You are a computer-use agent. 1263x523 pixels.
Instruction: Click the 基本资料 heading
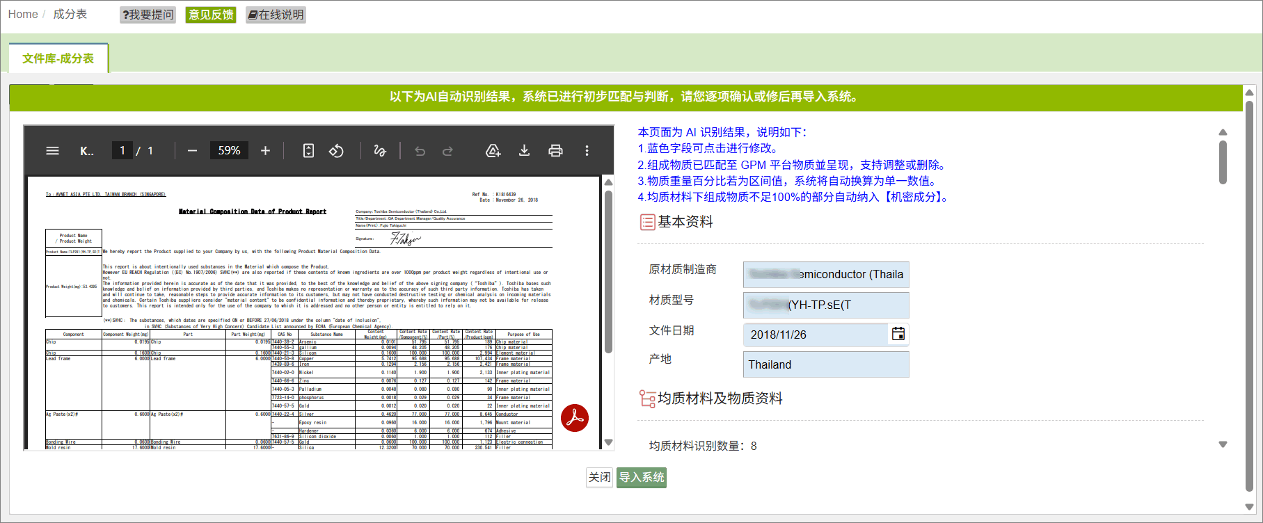(685, 222)
